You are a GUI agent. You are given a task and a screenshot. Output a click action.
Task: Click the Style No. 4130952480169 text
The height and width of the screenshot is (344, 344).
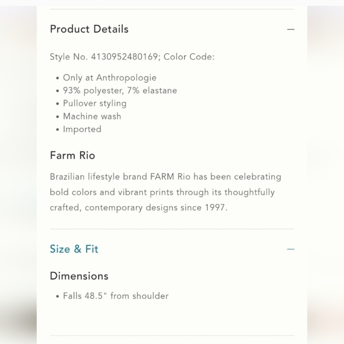(x=132, y=57)
